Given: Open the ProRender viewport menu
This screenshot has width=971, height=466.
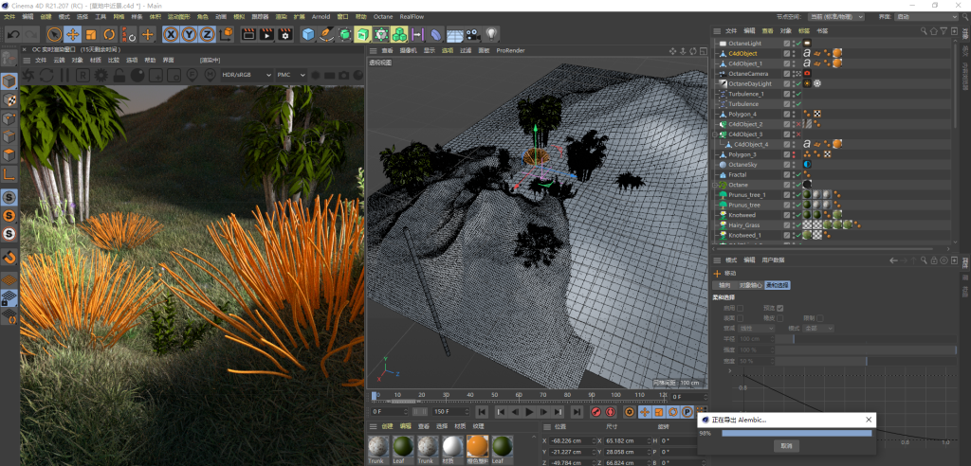Looking at the screenshot, I should [x=511, y=51].
